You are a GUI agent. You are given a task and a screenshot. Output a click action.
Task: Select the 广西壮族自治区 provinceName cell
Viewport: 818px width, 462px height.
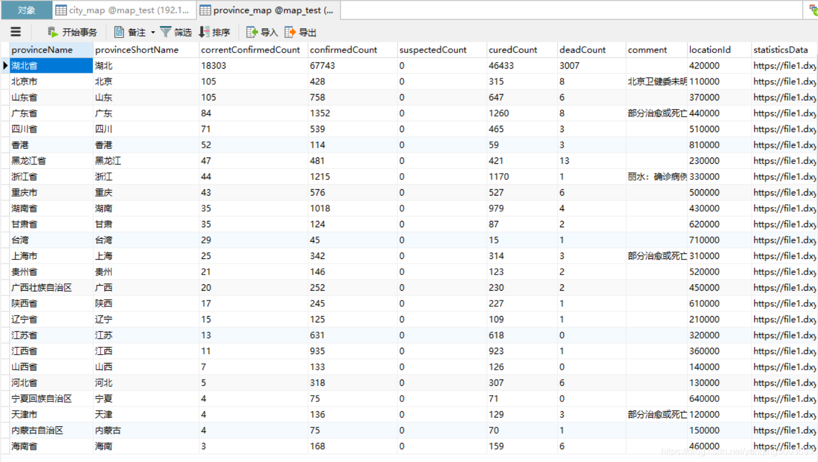(x=51, y=288)
